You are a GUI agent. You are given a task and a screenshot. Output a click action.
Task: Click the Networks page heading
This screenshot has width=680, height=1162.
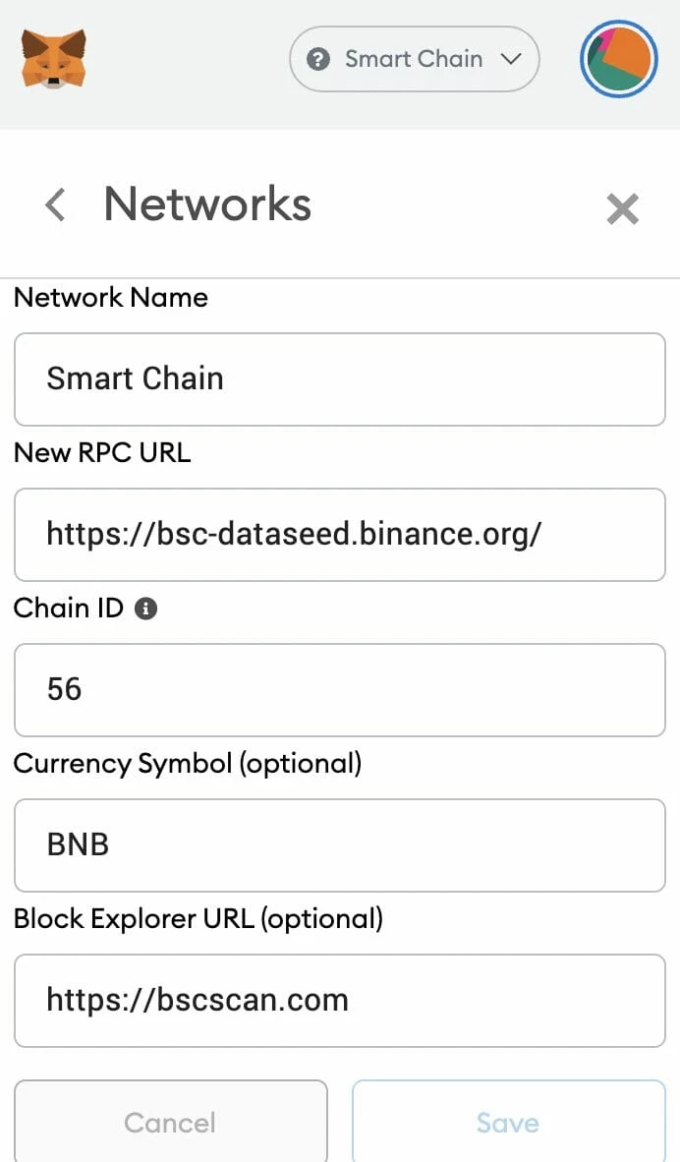coord(206,204)
